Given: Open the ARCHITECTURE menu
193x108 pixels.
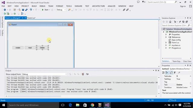Looking at the screenshot, I should pyautogui.click(x=98, y=6).
